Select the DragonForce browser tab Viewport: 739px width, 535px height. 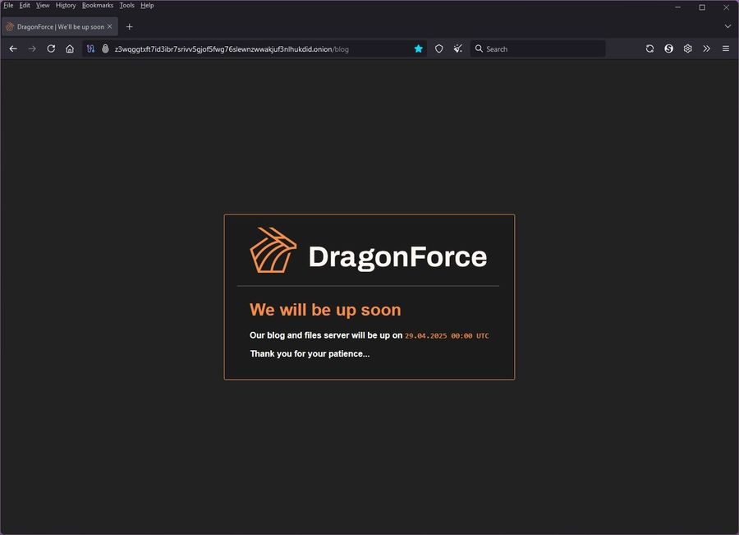pyautogui.click(x=59, y=27)
